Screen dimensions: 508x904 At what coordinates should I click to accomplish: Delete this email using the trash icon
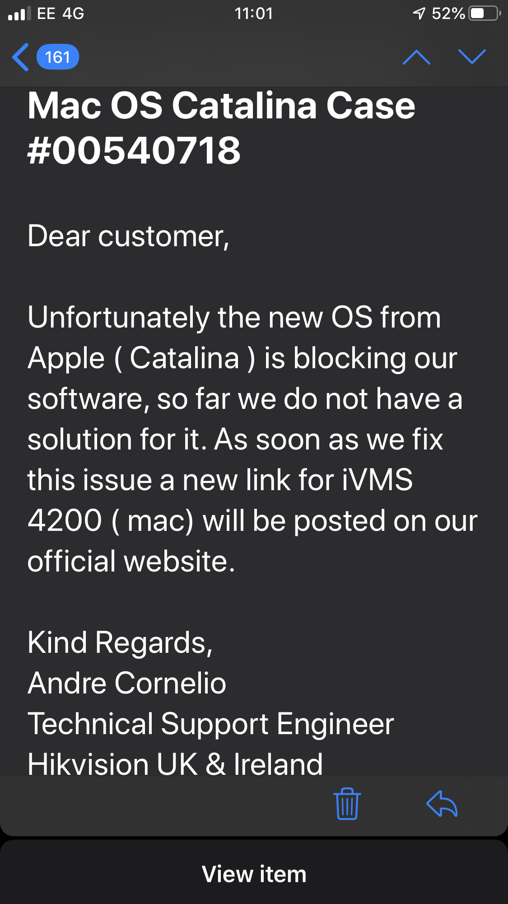[347, 804]
